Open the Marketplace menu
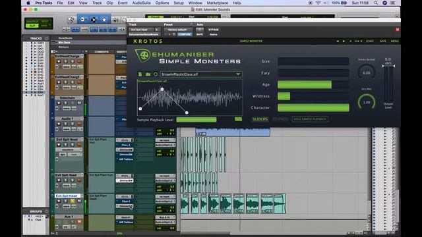The image size is (422, 237). pos(217,3)
